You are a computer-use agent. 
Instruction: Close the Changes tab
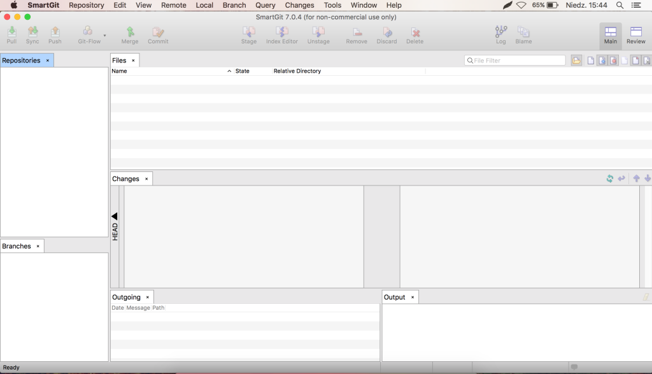click(x=146, y=179)
